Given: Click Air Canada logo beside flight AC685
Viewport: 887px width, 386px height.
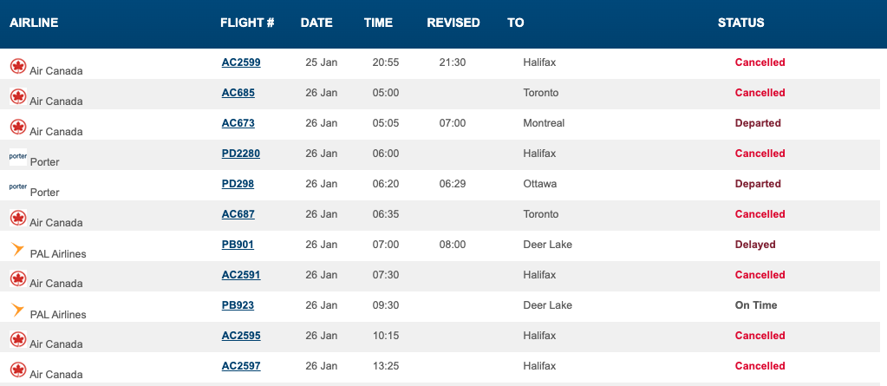Looking at the screenshot, I should [17, 96].
